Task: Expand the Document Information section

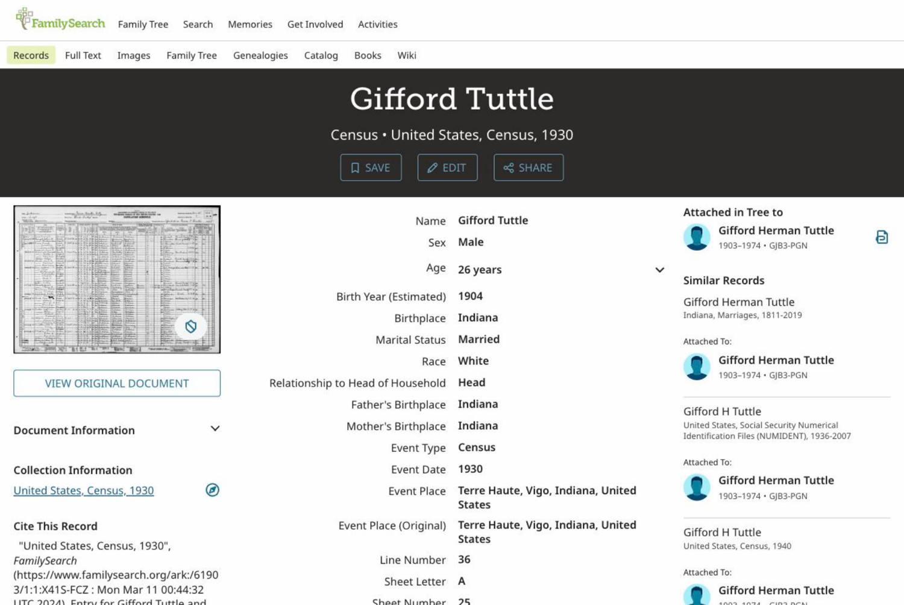Action: coord(117,429)
